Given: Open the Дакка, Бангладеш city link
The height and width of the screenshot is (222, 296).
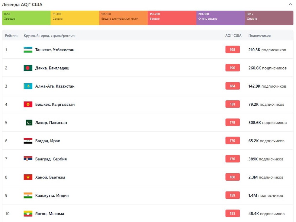Looking at the screenshot, I should tap(52, 68).
